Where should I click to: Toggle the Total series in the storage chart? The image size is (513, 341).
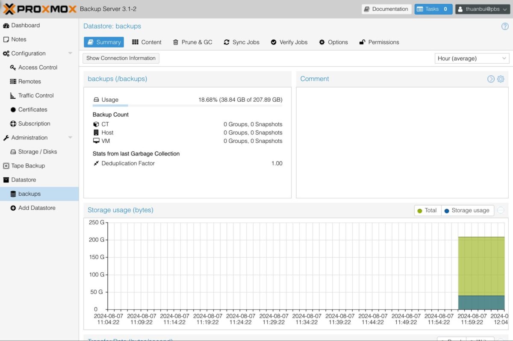427,210
